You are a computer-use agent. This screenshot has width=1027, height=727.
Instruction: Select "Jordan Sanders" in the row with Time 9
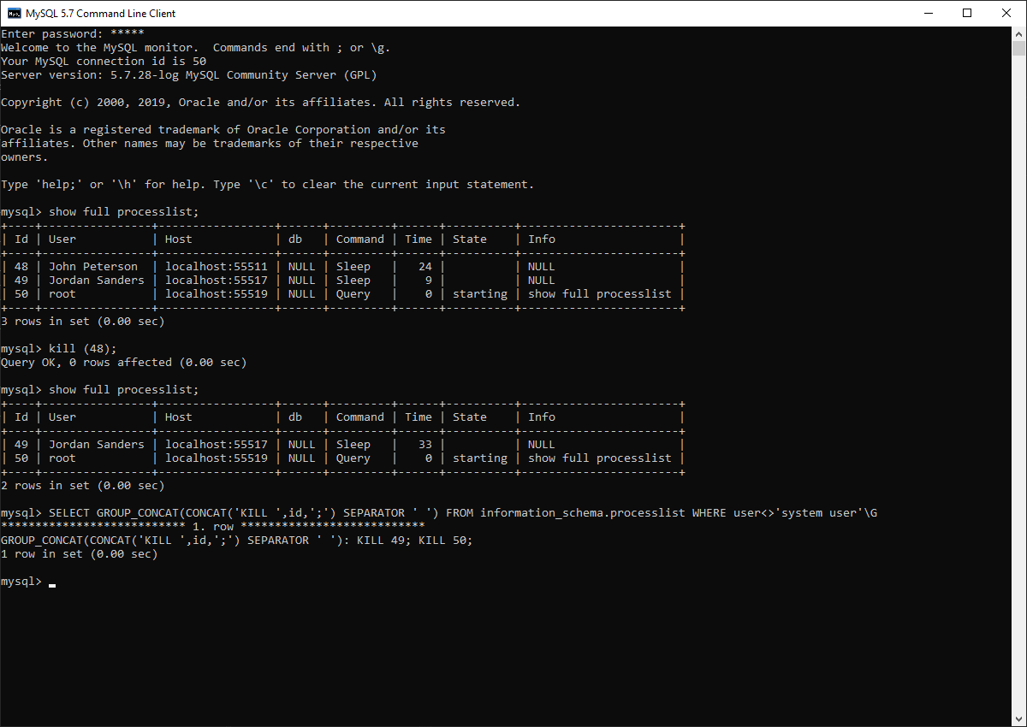(x=97, y=281)
